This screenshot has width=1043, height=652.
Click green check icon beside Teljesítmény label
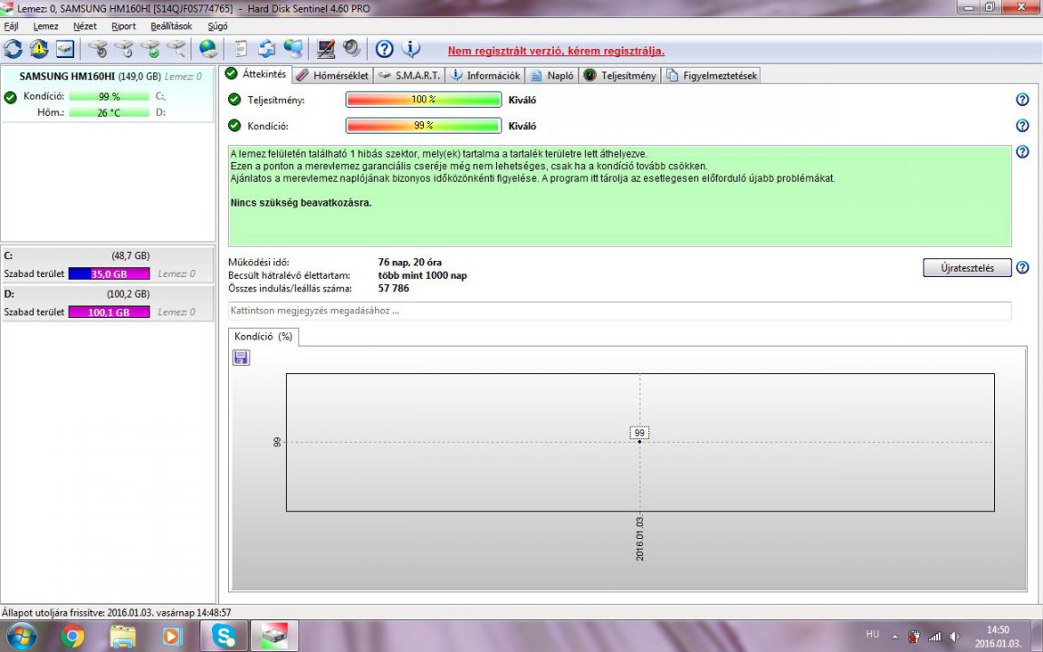pyautogui.click(x=234, y=100)
